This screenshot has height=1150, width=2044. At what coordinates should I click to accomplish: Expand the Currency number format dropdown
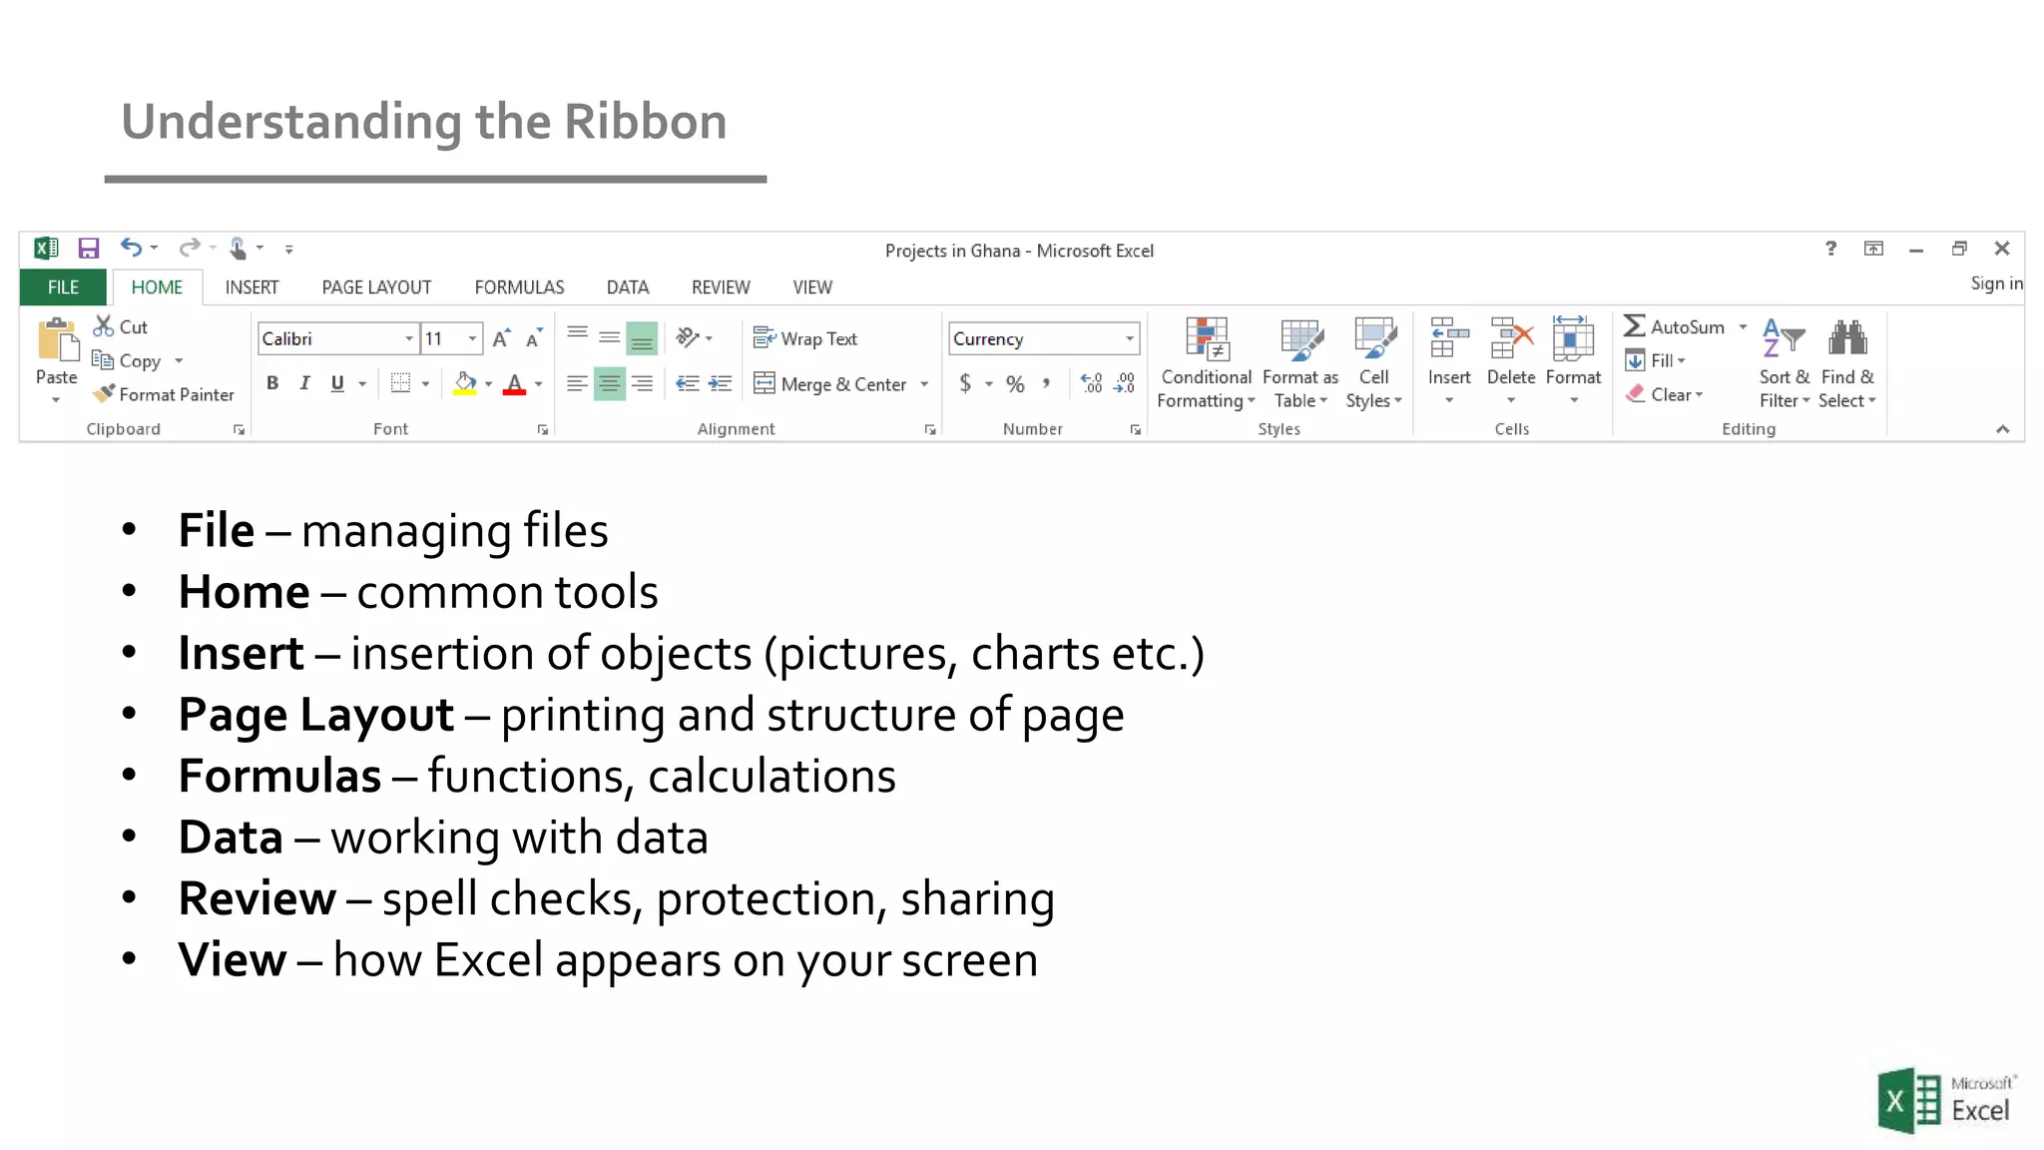click(x=1129, y=339)
